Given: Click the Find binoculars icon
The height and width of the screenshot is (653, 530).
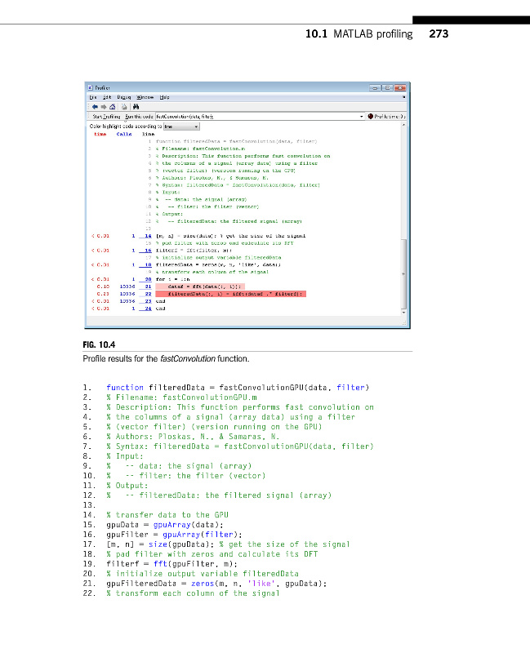Looking at the screenshot, I should (x=134, y=106).
